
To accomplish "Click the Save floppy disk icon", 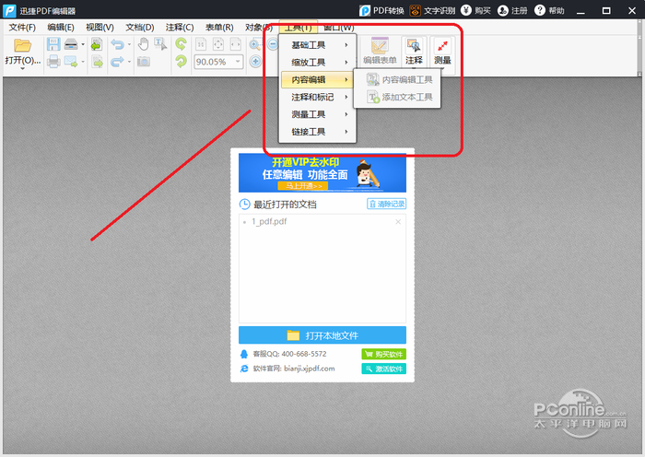I will (53, 44).
